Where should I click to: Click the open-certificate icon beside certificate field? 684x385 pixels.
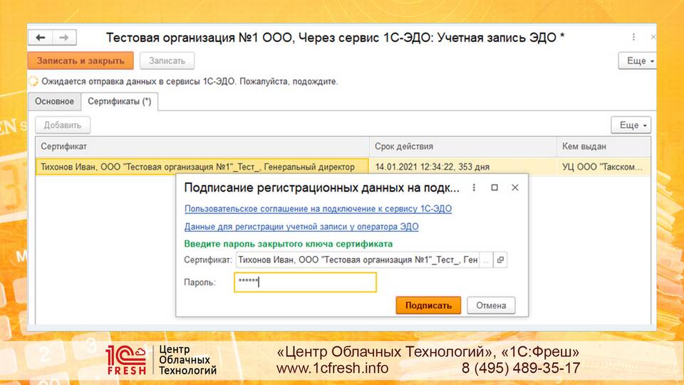(500, 260)
